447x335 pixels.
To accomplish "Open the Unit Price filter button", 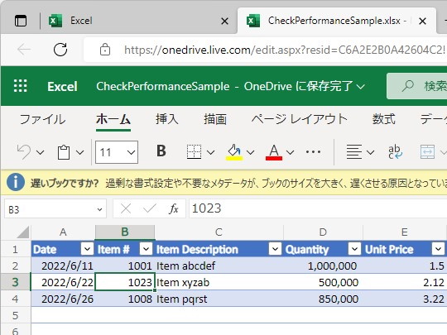I will click(x=438, y=249).
